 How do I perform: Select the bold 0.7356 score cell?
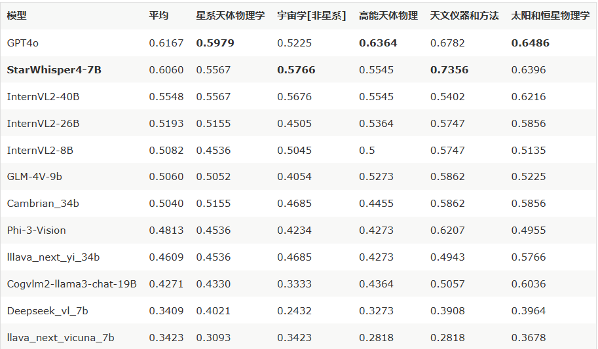(x=449, y=70)
